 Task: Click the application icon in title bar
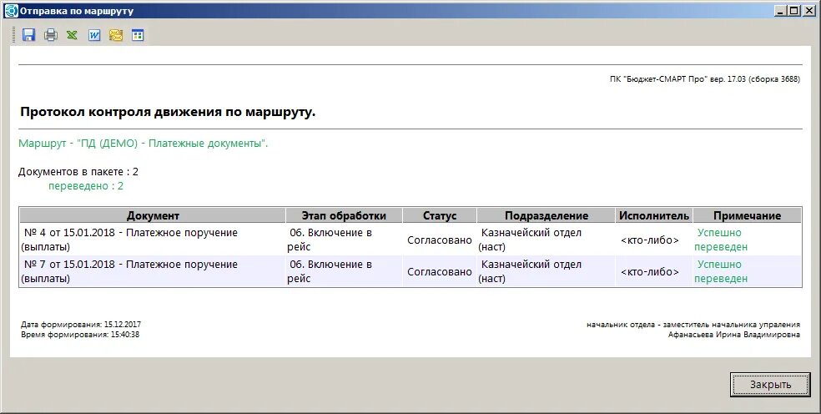(x=11, y=11)
